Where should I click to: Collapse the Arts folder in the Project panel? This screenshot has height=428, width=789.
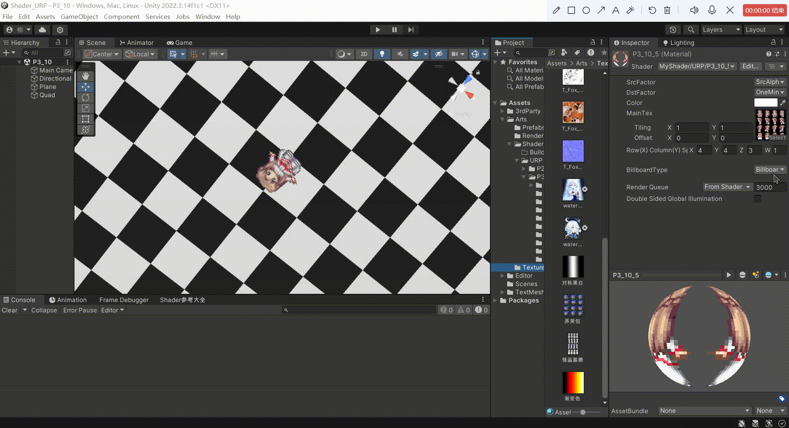[503, 119]
